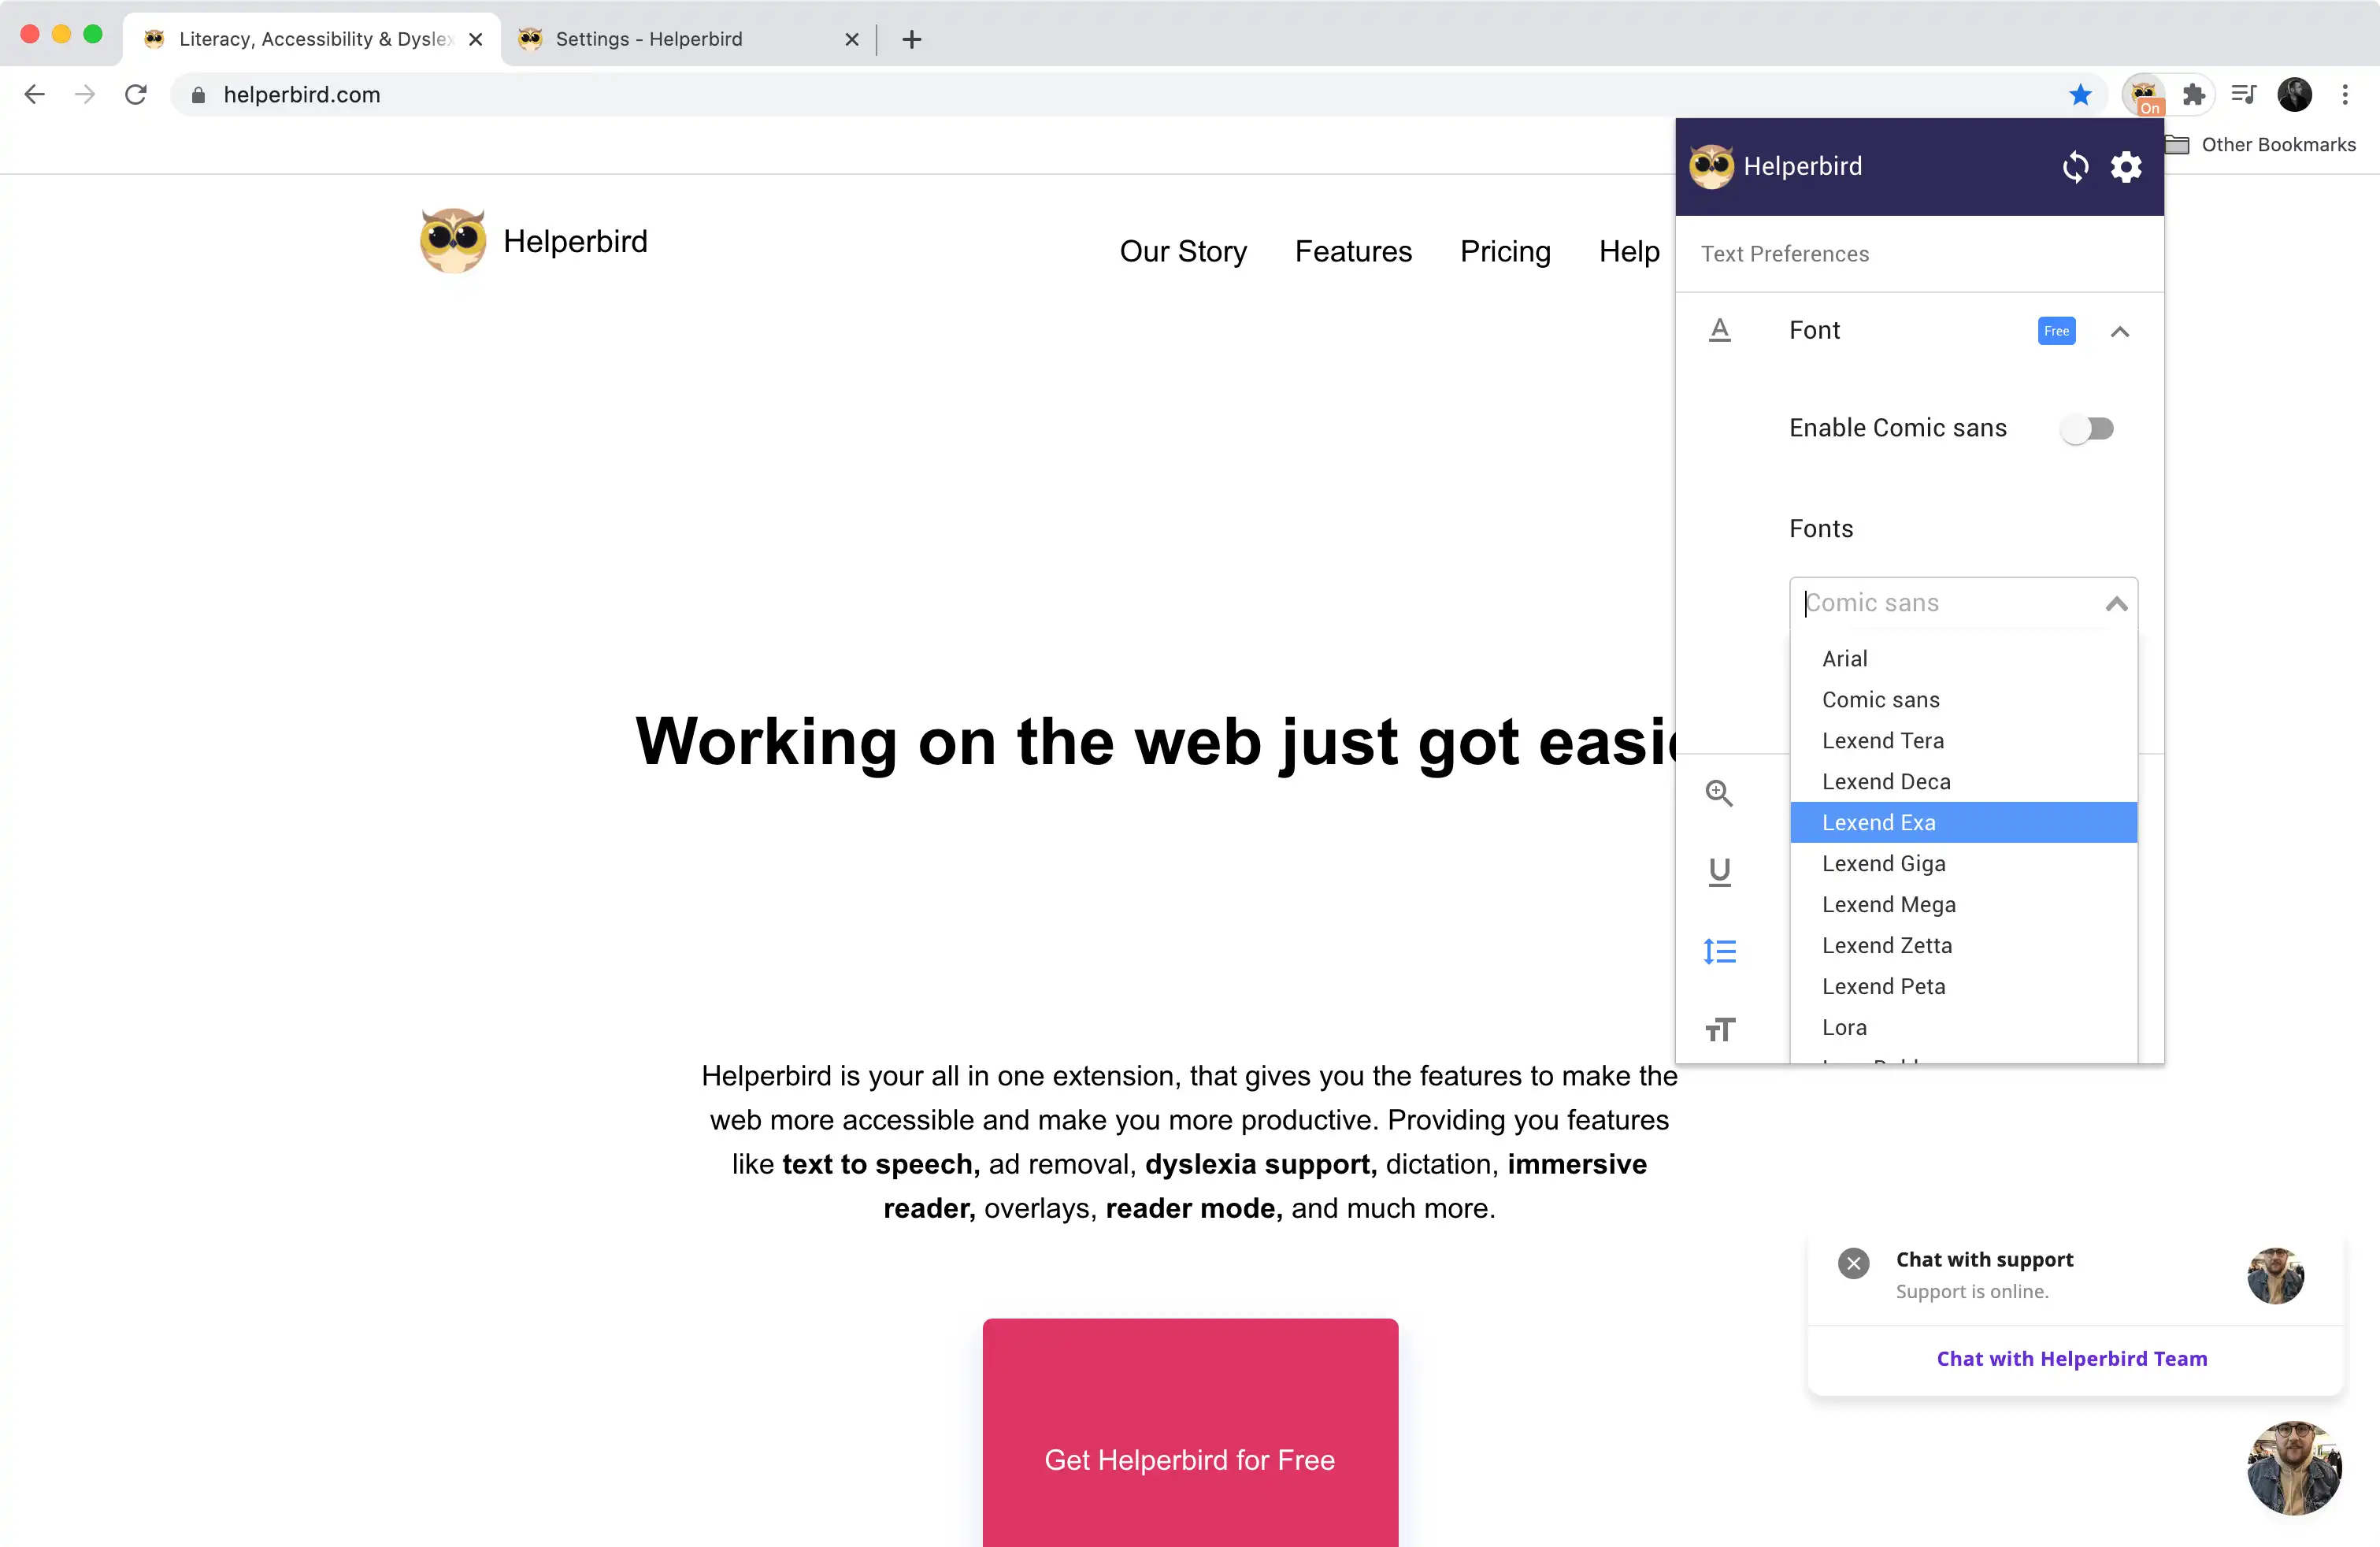The height and width of the screenshot is (1547, 2380).
Task: Open support chat avatar bubble
Action: tap(2294, 1468)
